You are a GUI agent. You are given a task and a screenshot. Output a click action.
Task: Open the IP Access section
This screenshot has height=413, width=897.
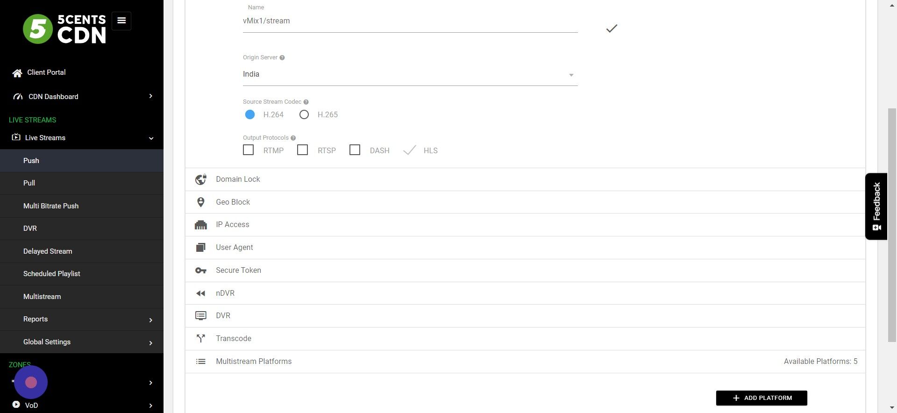[525, 225]
